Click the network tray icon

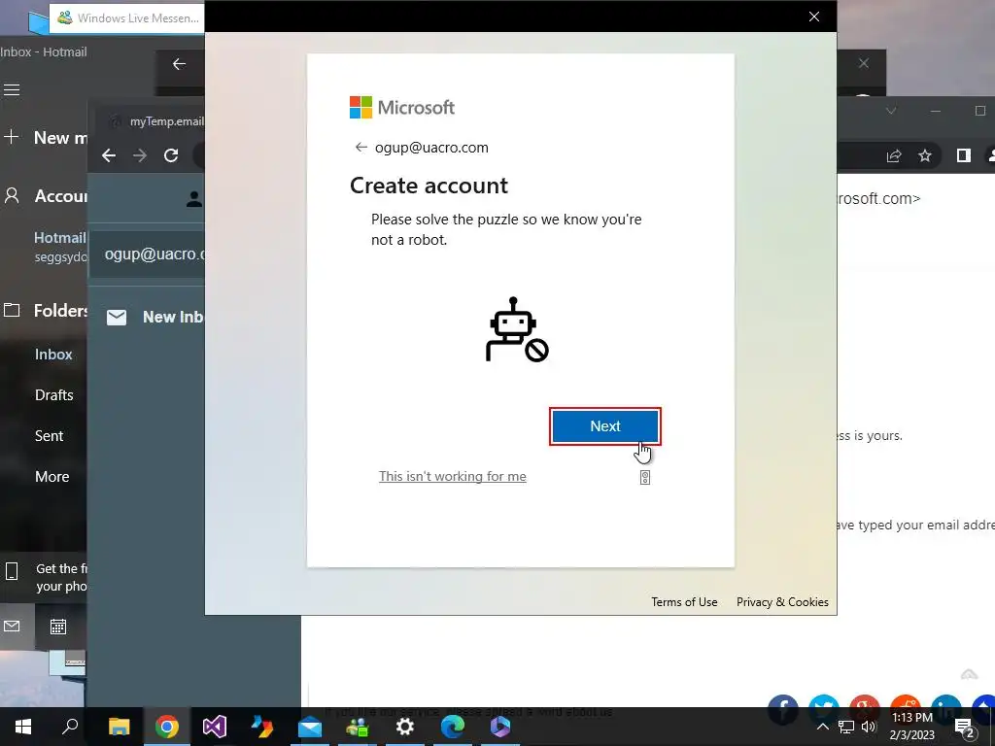click(846, 727)
